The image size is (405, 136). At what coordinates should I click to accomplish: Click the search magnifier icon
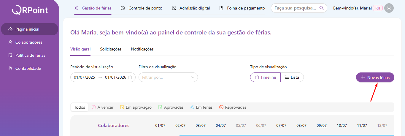(321, 8)
